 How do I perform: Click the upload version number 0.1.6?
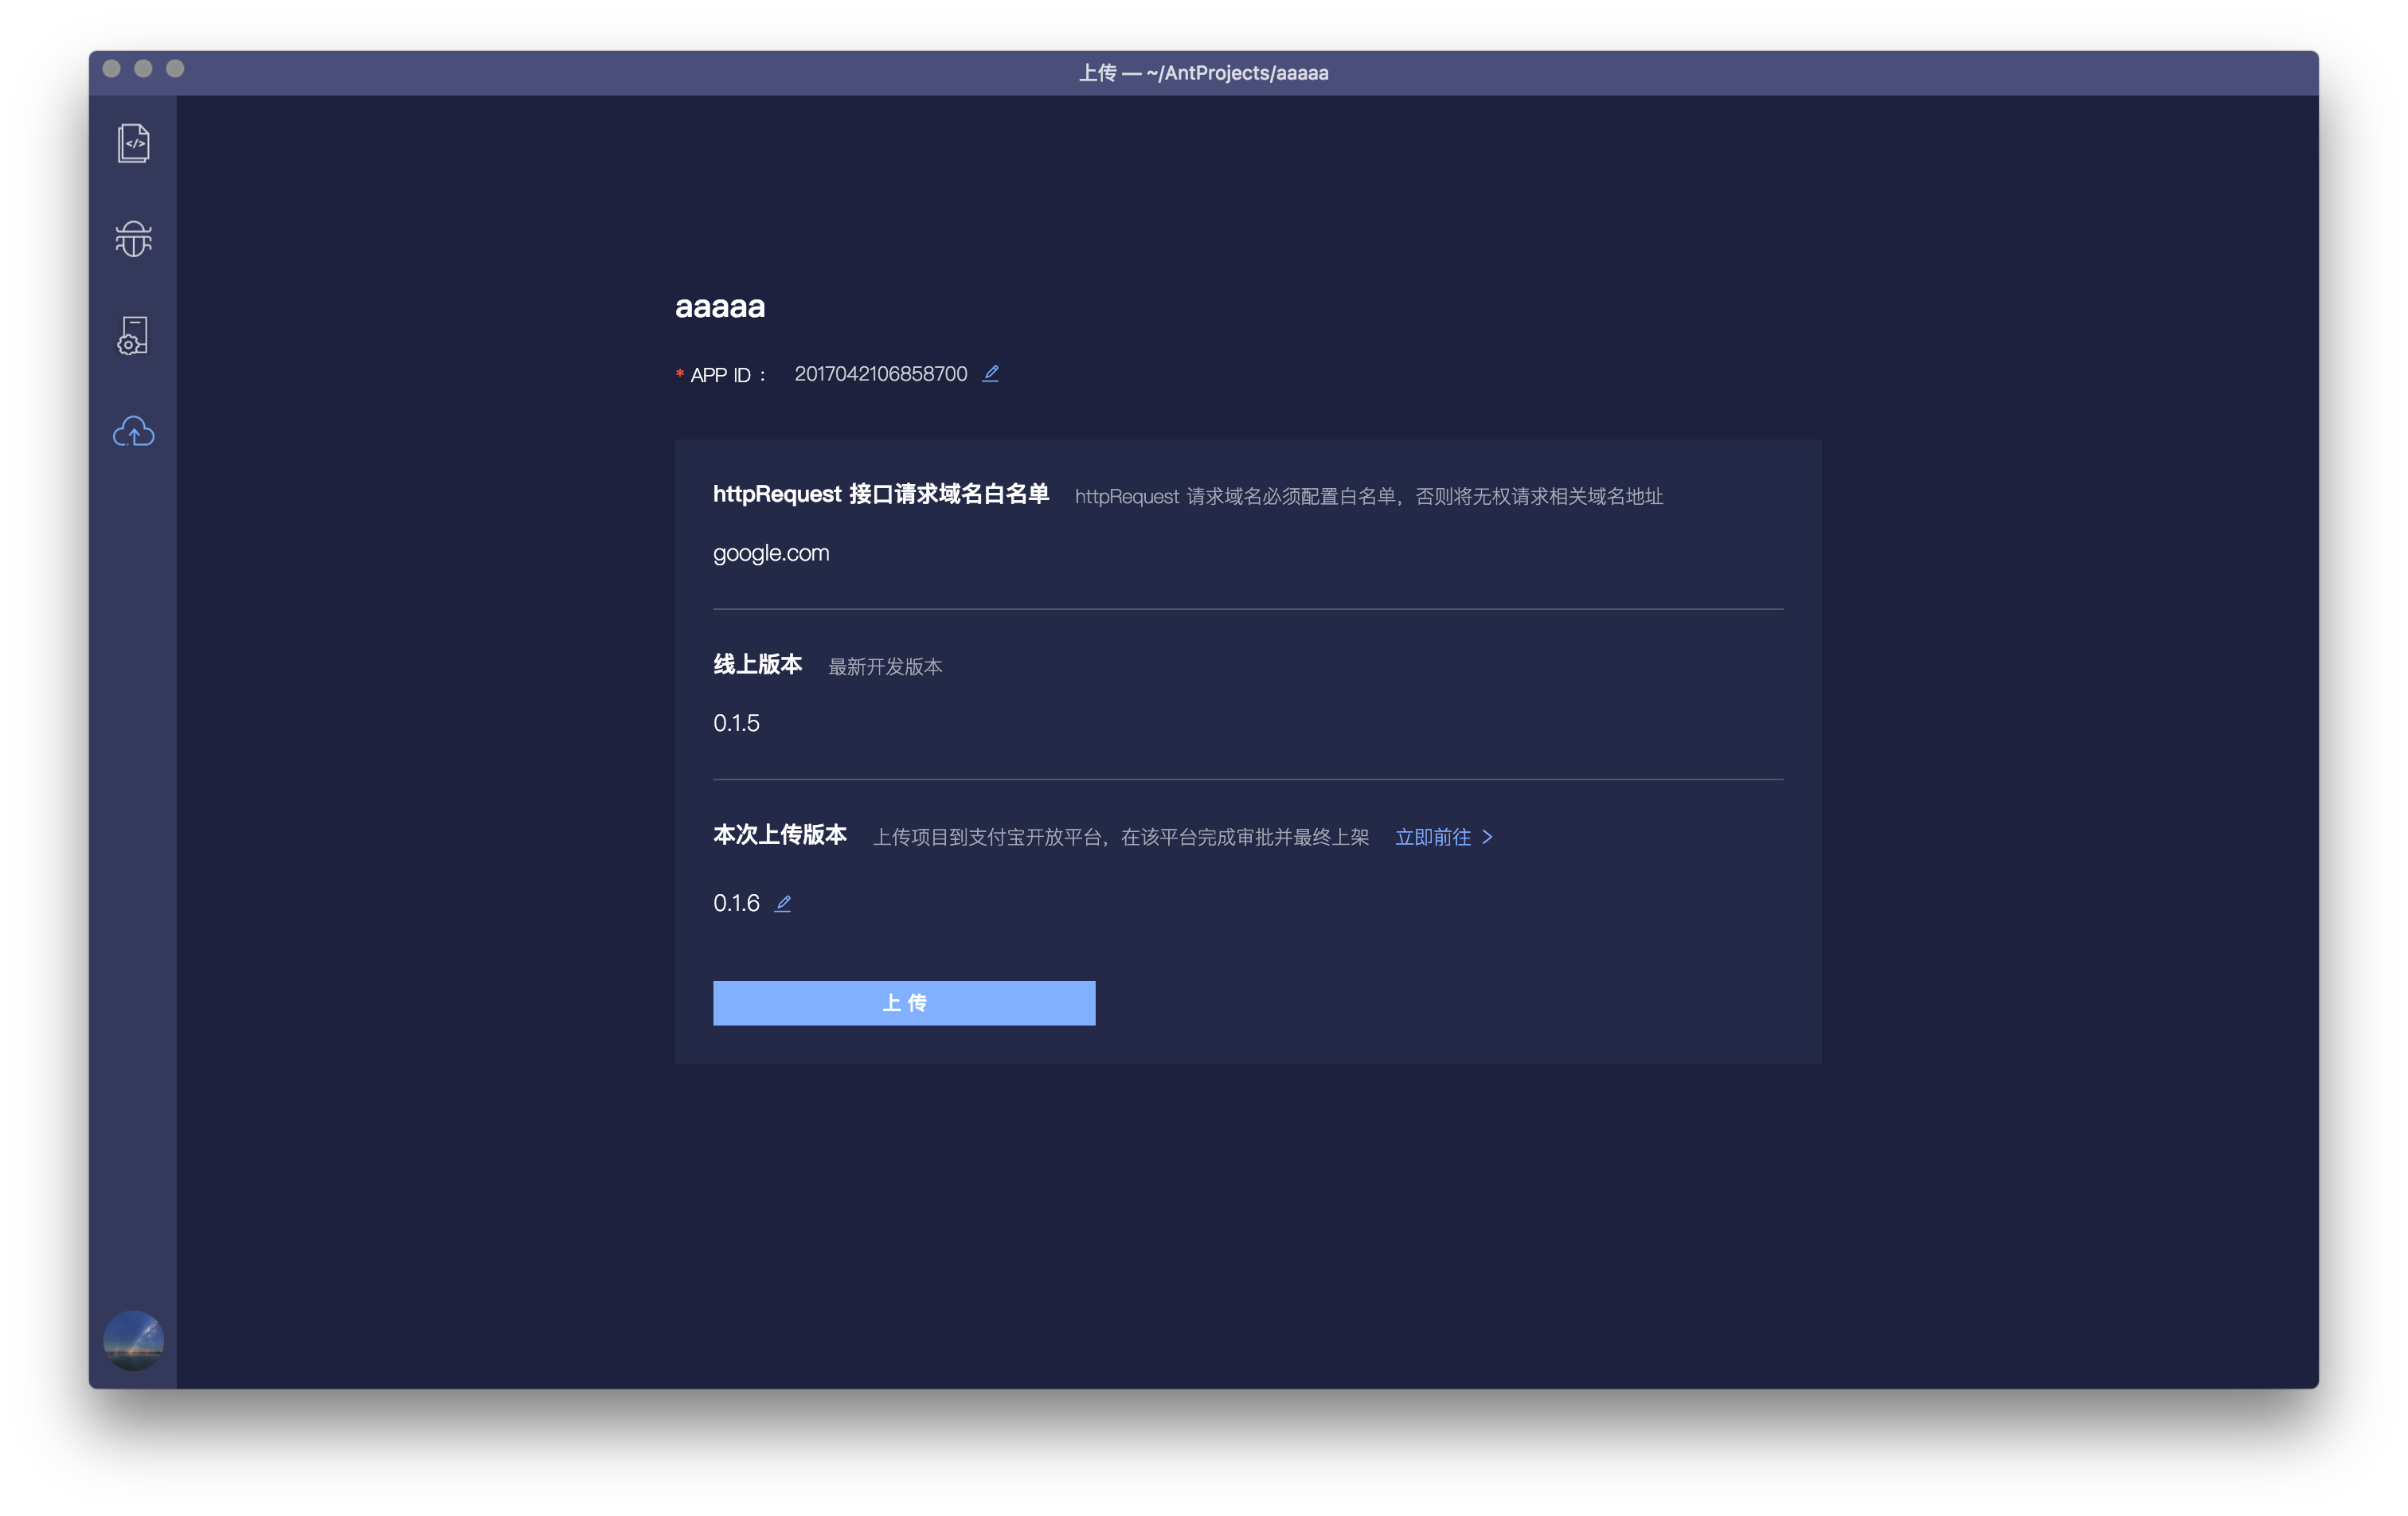(736, 903)
